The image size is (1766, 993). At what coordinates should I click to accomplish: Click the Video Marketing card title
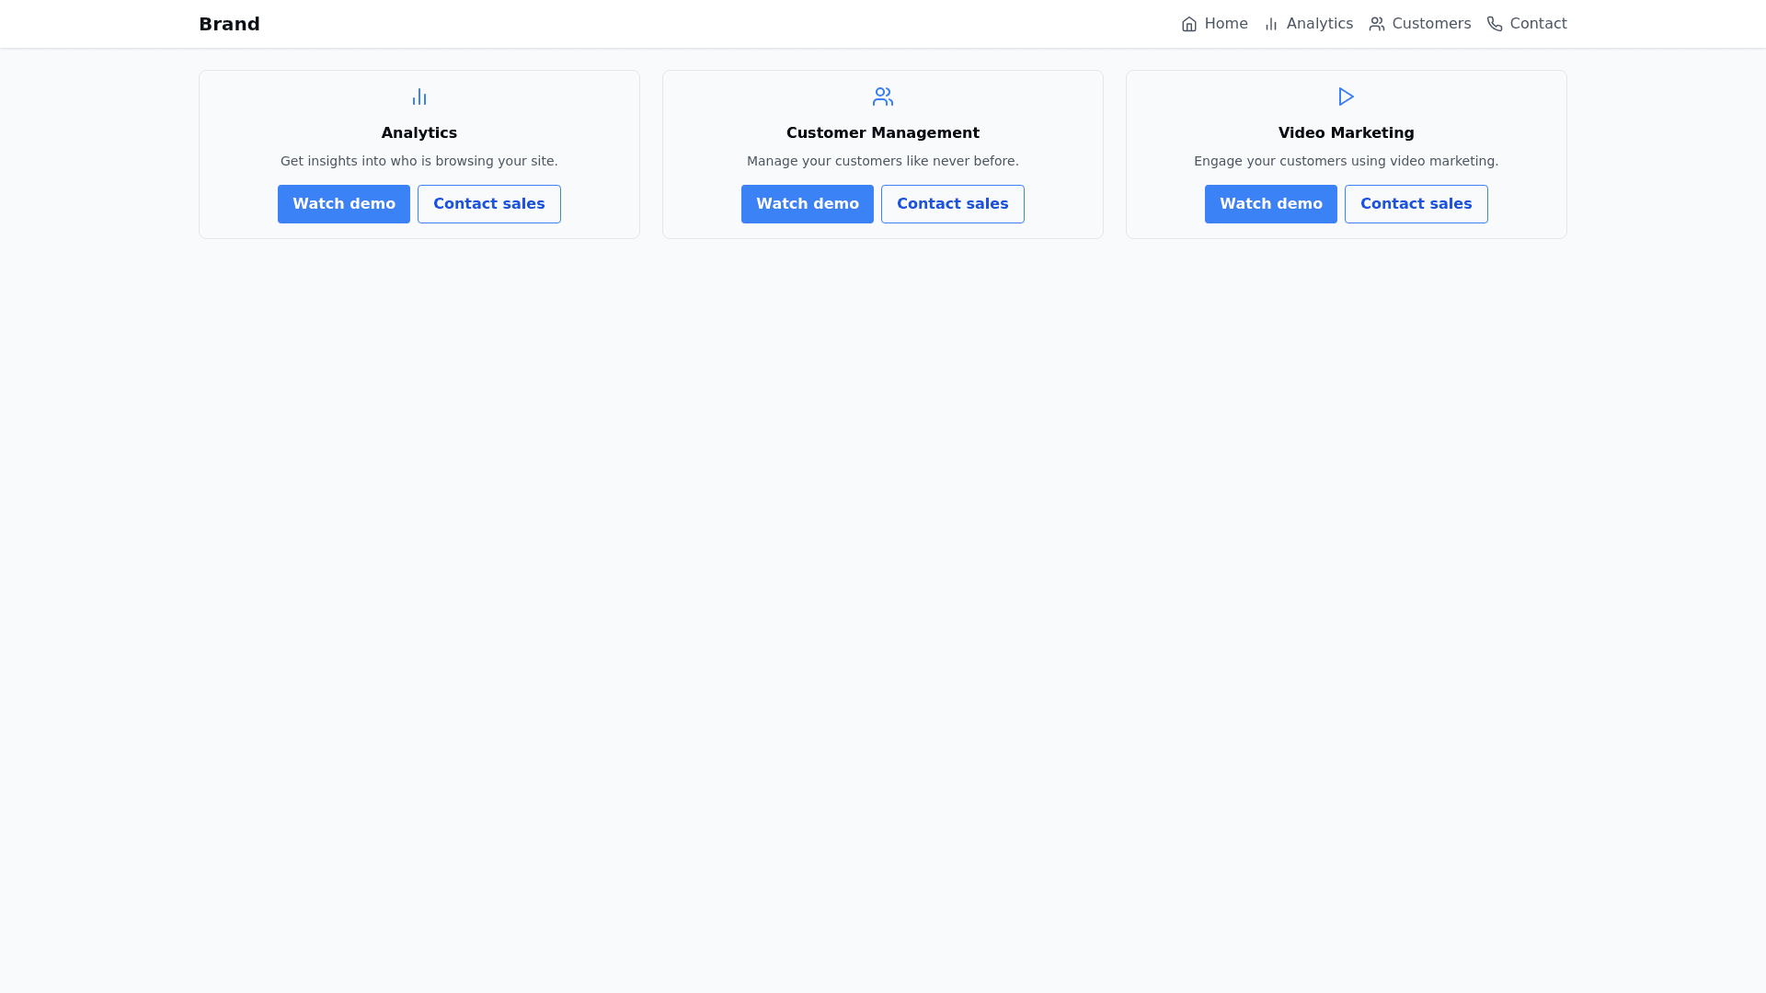pyautogui.click(x=1346, y=133)
